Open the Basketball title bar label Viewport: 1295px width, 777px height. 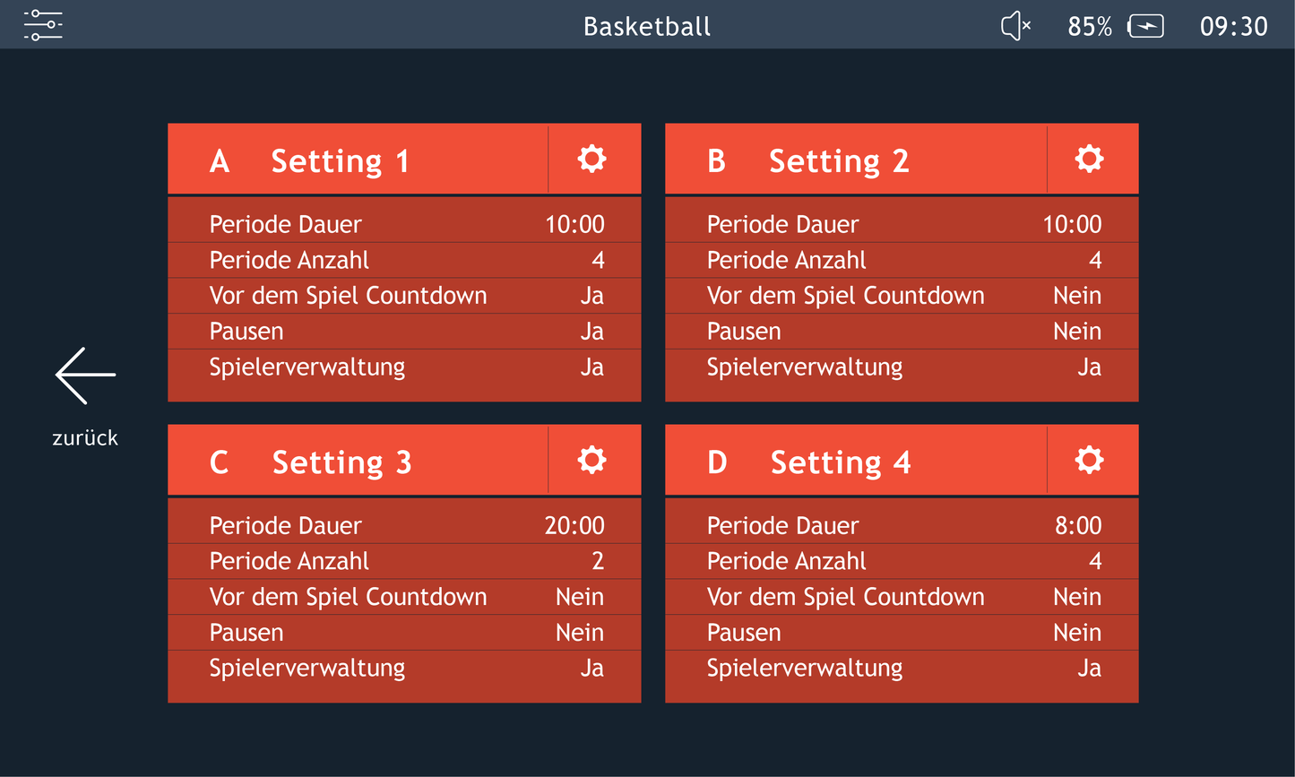tap(647, 25)
